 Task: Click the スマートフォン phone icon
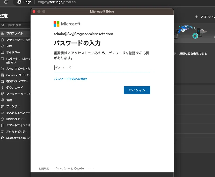pos(2,125)
